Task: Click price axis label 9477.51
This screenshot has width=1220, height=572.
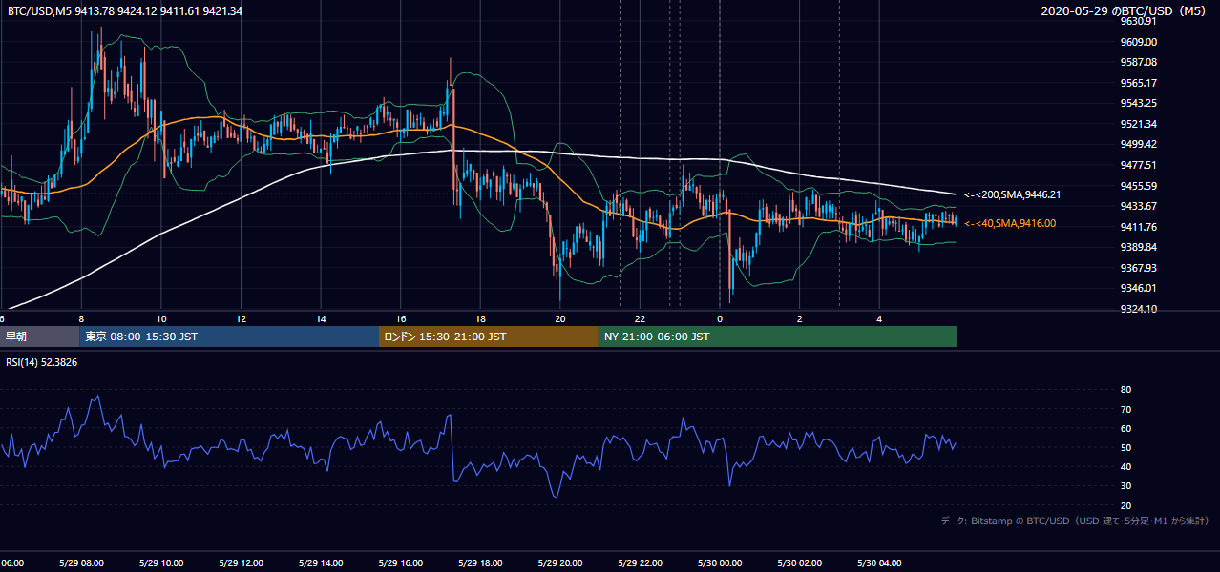Action: click(x=1139, y=165)
